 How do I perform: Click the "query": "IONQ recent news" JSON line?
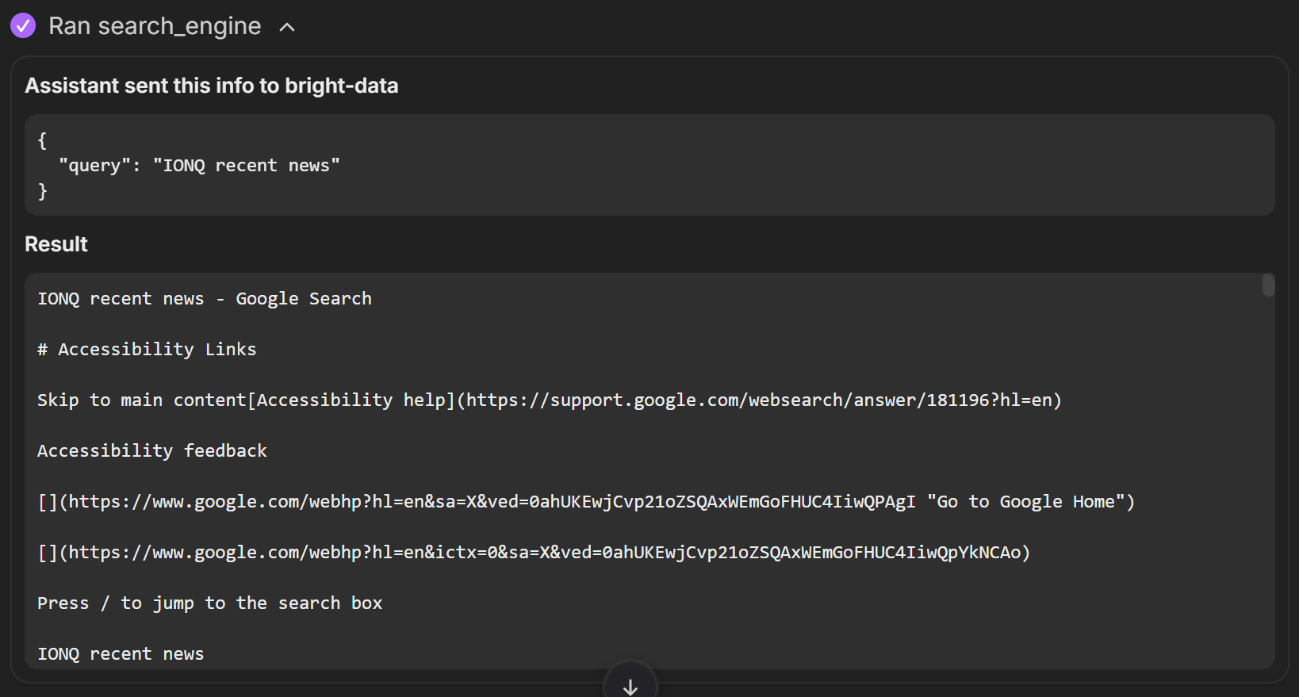pyautogui.click(x=199, y=166)
